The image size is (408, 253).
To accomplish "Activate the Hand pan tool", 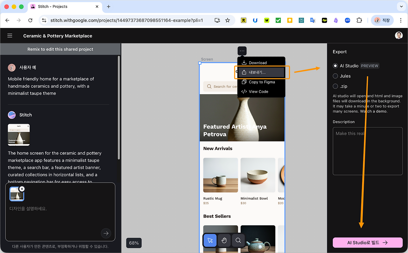I will coord(224,241).
